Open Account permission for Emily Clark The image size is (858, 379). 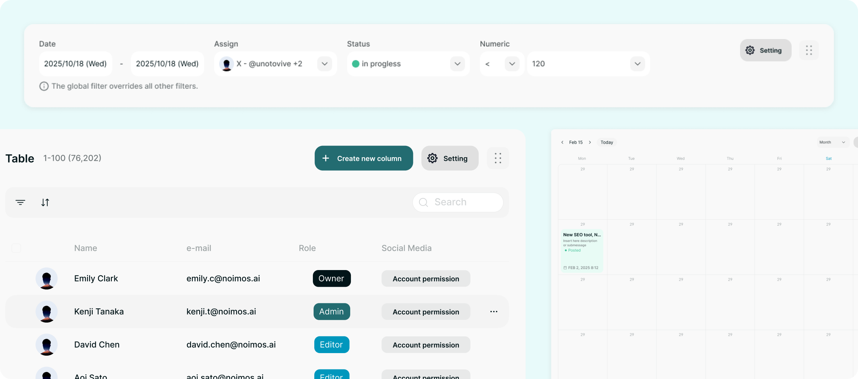[425, 279]
